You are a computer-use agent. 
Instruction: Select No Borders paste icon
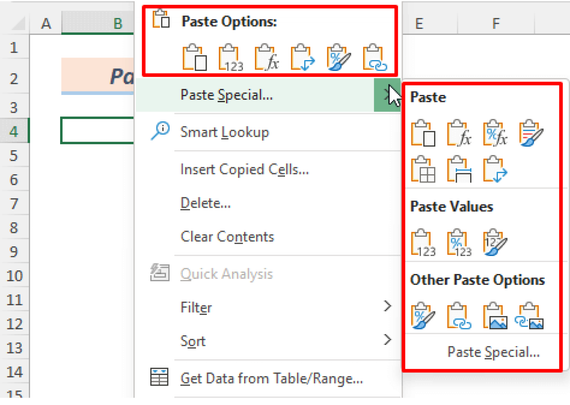pos(423,169)
